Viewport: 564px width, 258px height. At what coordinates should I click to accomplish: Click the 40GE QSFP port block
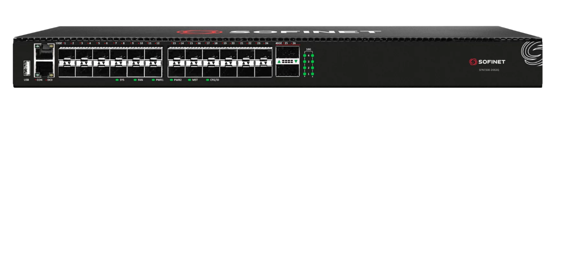click(x=287, y=61)
